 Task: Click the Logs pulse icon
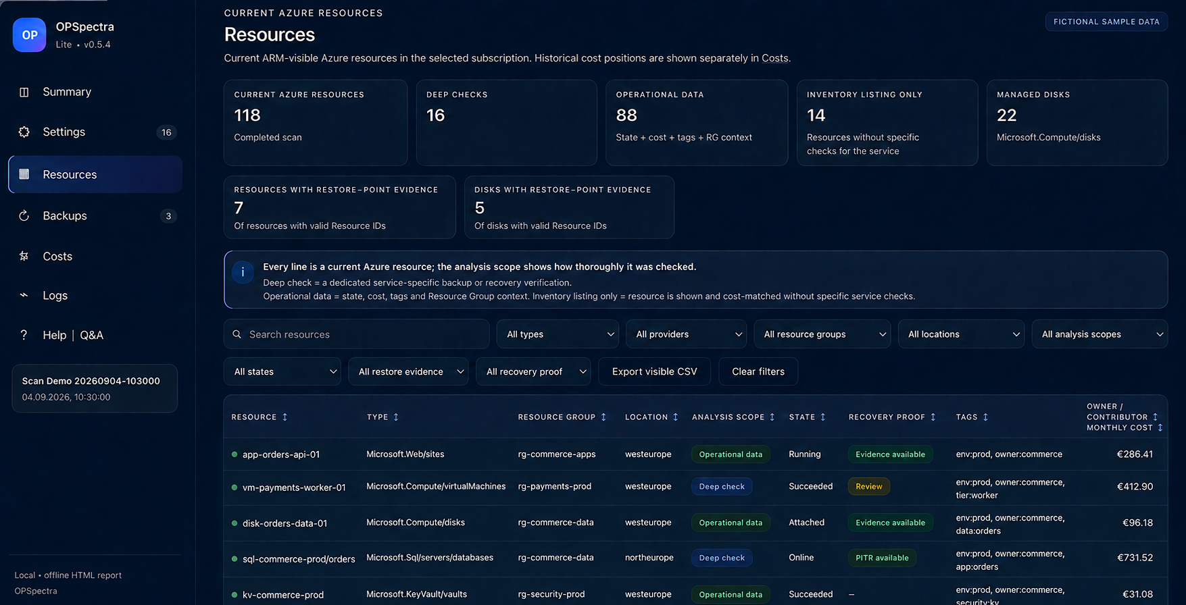24,295
